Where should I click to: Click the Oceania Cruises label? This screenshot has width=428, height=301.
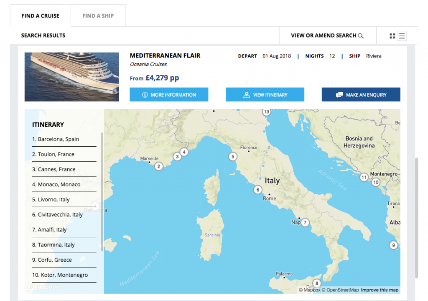(x=148, y=64)
